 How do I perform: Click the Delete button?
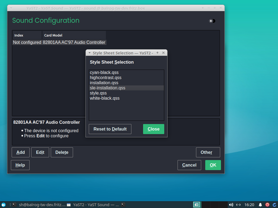point(62,152)
